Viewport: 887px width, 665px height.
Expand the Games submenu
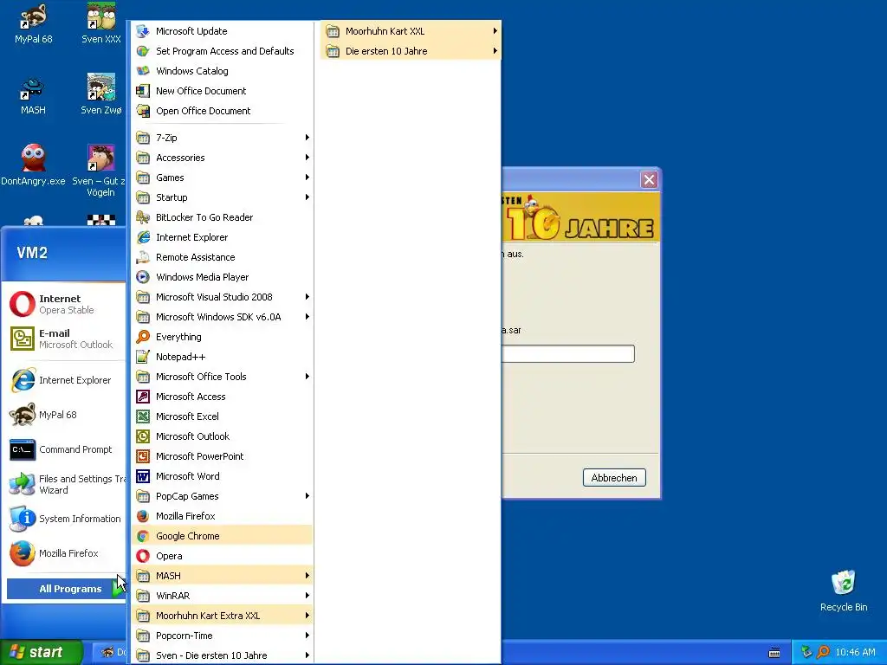tap(223, 178)
